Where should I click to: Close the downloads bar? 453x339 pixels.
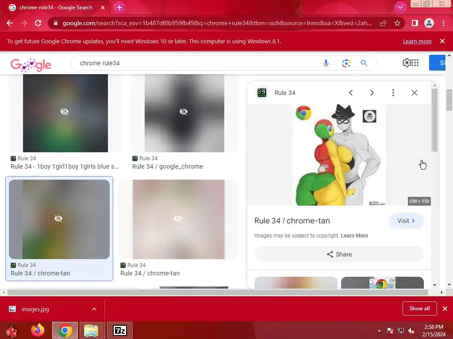445,309
